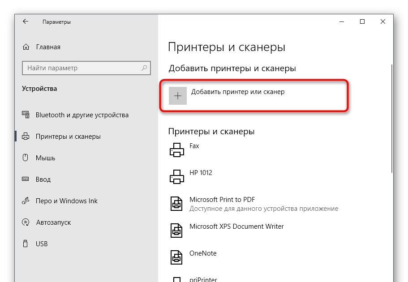Viewport: 408px width, 282px height.
Task: Click the HP 1012 printer icon
Action: pos(176,177)
